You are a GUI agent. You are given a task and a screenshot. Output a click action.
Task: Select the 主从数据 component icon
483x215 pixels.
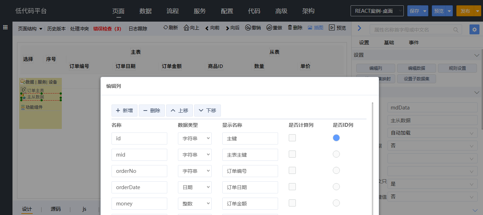pyautogui.click(x=23, y=96)
